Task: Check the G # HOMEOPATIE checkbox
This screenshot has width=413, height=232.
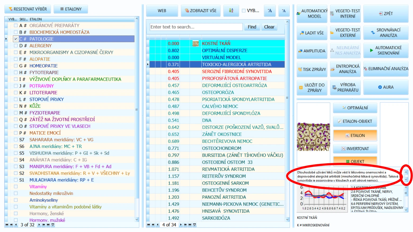Action: 16,66
